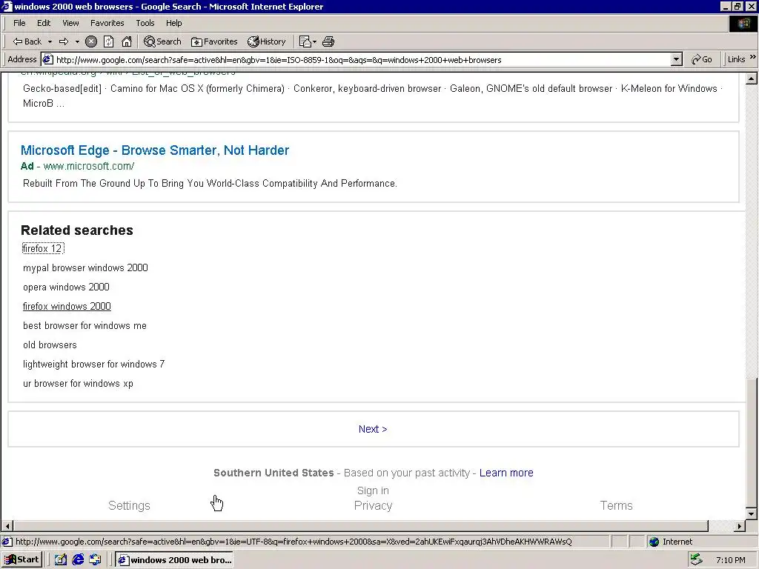
Task: Open the Microsoft Edge ad title link
Action: [x=155, y=150]
